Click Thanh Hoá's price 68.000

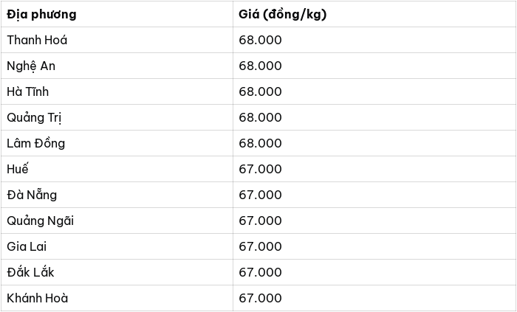tap(260, 40)
